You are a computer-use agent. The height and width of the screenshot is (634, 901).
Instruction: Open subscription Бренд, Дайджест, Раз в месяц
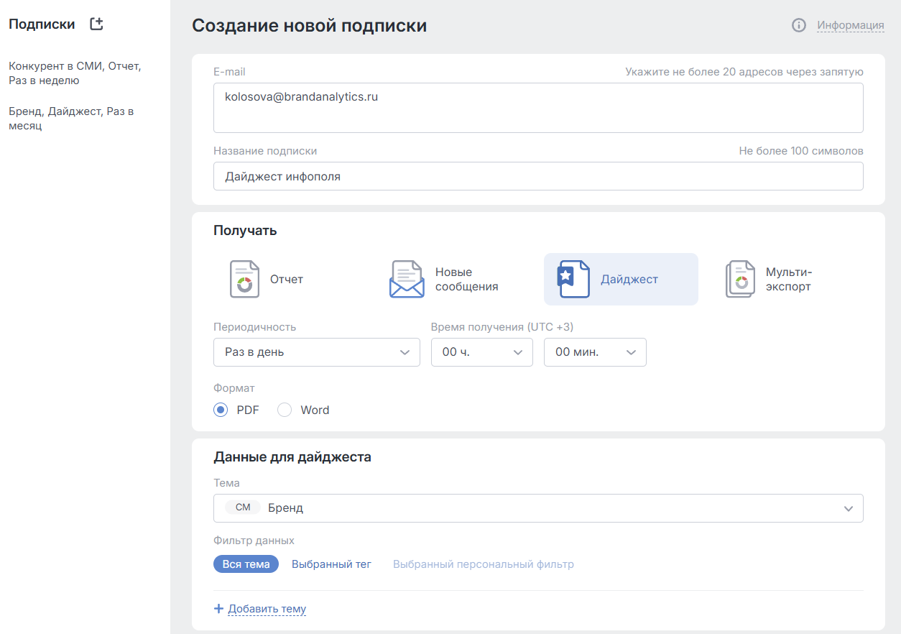(x=71, y=119)
